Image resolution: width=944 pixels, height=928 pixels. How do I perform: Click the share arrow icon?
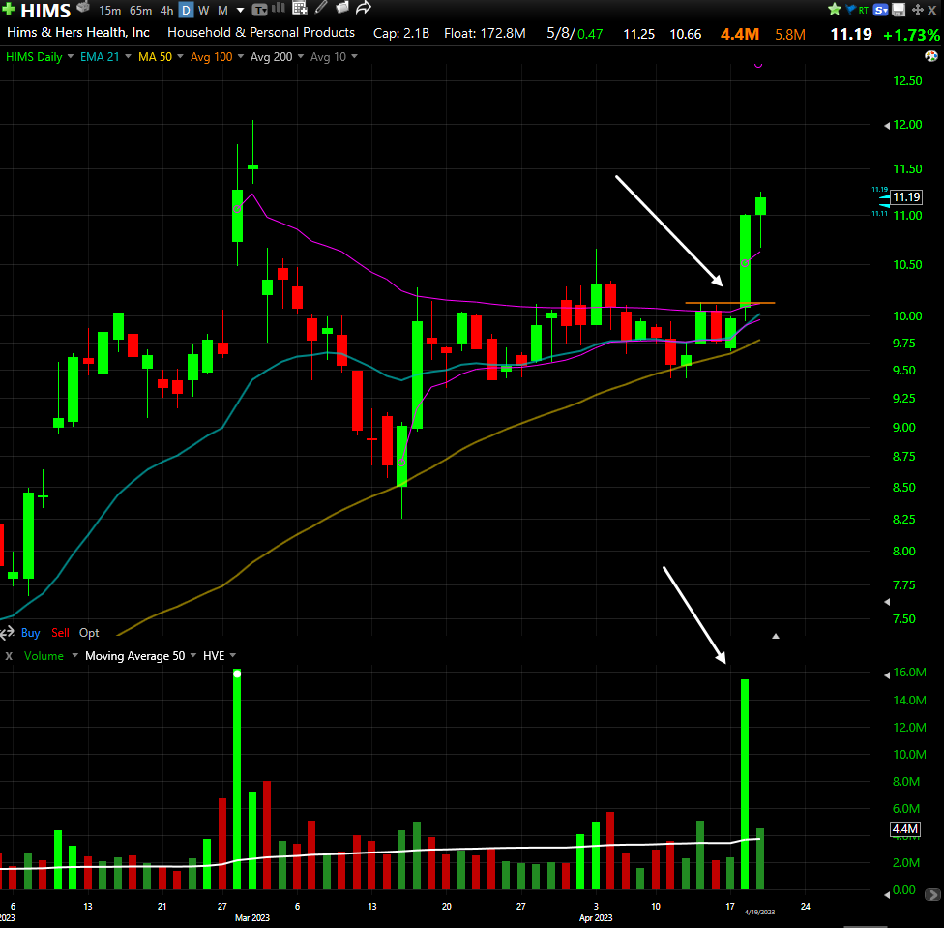click(363, 8)
